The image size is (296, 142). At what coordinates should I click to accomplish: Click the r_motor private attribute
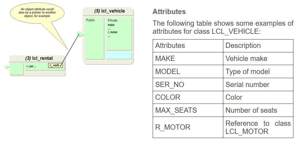pos(113,32)
